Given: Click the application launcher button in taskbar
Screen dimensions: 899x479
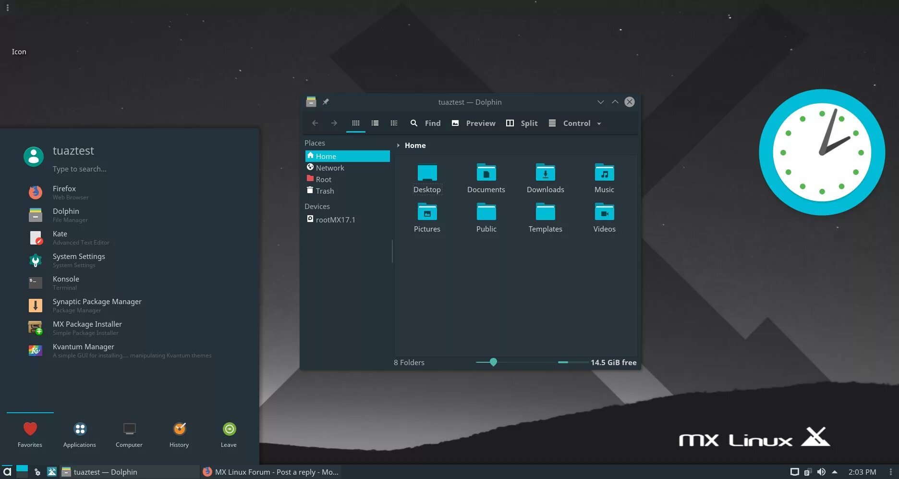Looking at the screenshot, I should tap(7, 472).
